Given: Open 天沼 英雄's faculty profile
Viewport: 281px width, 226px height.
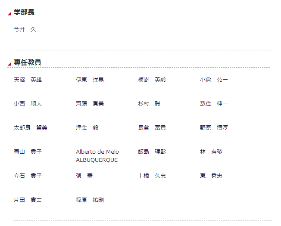Looking at the screenshot, I should (28, 80).
